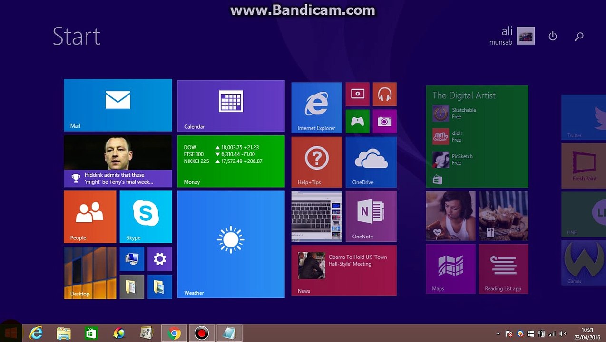
Task: Open the Help+Tips tile
Action: (x=316, y=162)
